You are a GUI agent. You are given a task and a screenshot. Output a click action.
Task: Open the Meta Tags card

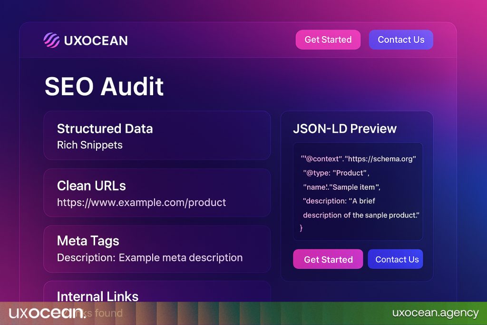[x=157, y=249]
